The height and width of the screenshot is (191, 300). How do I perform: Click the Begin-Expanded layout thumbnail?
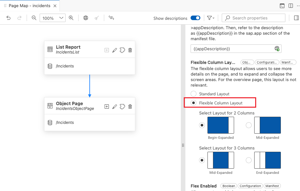click(221, 125)
